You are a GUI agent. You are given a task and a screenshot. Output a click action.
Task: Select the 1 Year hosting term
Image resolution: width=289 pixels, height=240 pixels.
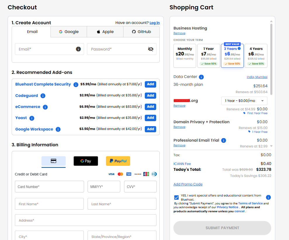(209, 56)
